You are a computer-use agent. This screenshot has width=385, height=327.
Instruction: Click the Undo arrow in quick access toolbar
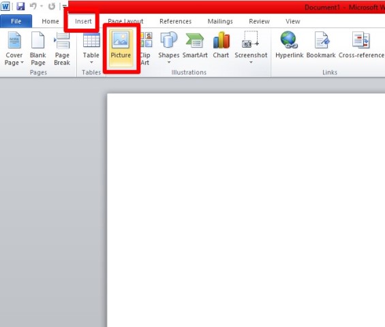click(x=33, y=6)
